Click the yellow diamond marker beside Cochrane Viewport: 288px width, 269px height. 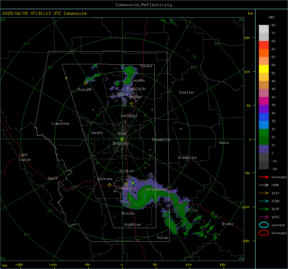point(109,185)
